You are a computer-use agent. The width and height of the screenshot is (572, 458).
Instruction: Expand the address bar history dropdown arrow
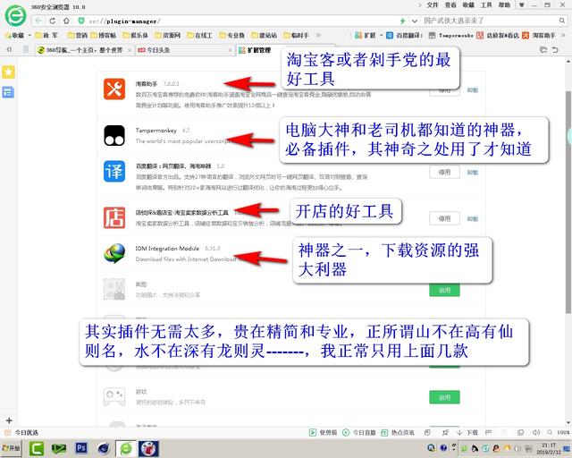(x=415, y=21)
